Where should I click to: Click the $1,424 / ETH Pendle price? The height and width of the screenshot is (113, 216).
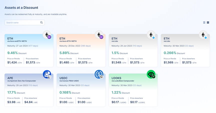[15, 63]
